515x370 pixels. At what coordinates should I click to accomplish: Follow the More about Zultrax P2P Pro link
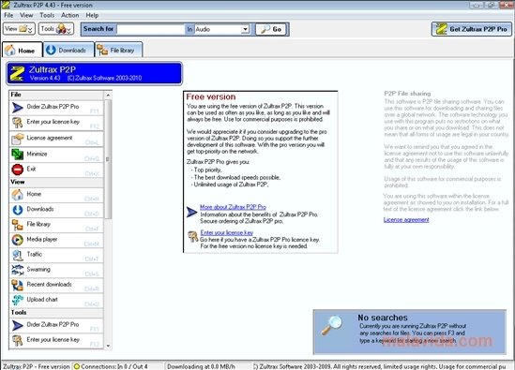click(233, 207)
